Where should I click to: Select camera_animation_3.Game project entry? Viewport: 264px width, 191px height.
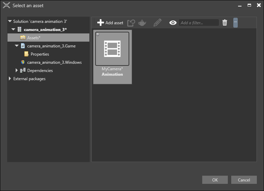tap(51, 46)
